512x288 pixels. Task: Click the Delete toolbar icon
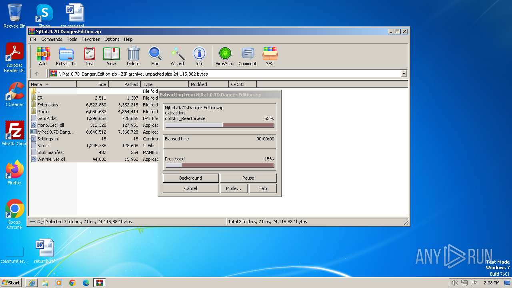tap(133, 56)
